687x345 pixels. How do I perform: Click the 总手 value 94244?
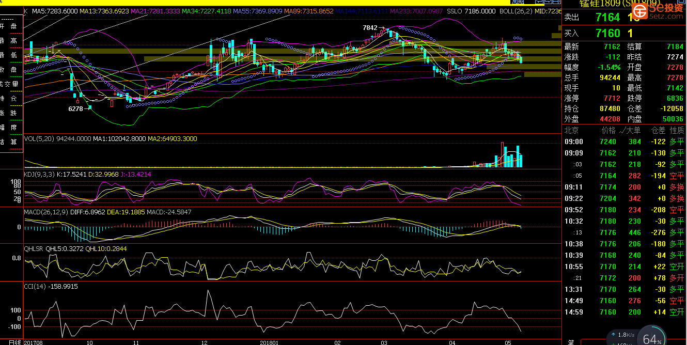tap(610, 77)
